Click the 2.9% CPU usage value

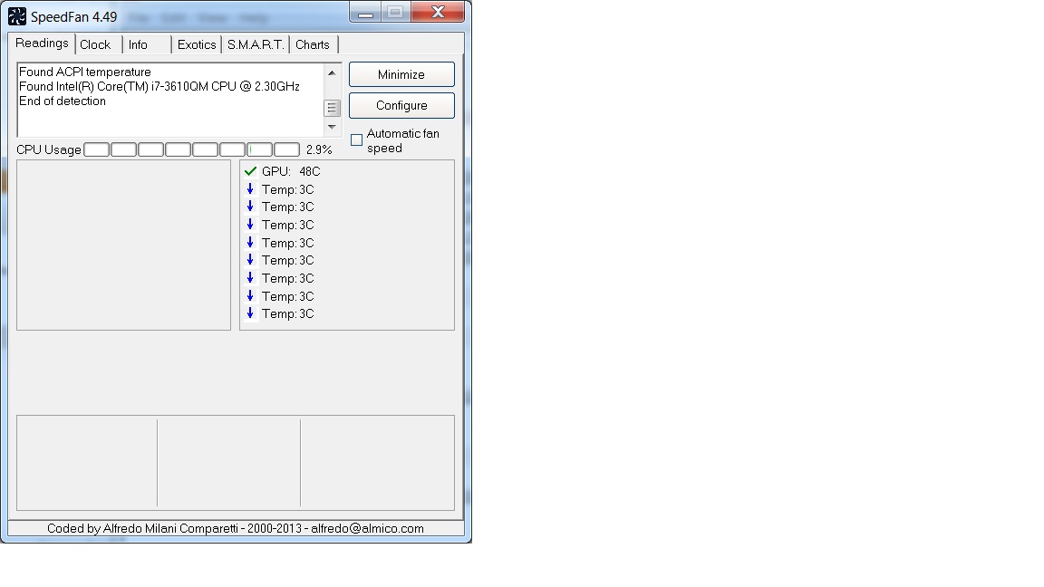[319, 149]
